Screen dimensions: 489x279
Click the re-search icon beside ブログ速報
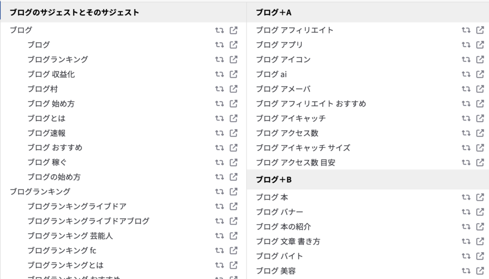(x=220, y=133)
